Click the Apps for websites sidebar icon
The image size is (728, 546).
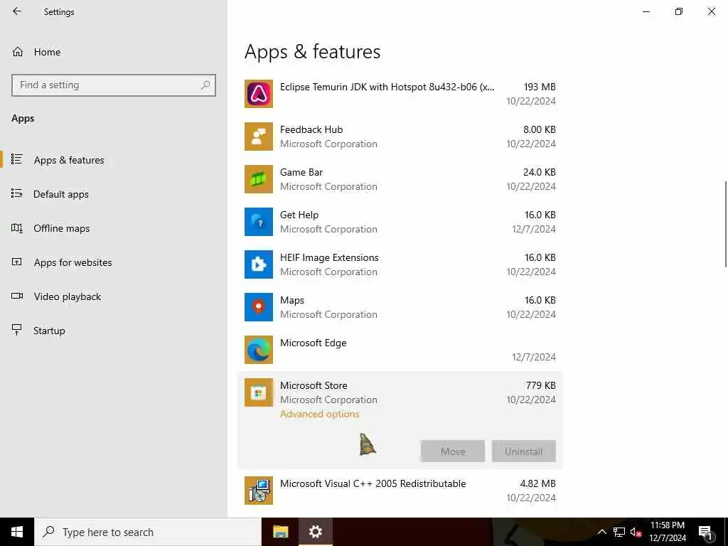point(17,262)
